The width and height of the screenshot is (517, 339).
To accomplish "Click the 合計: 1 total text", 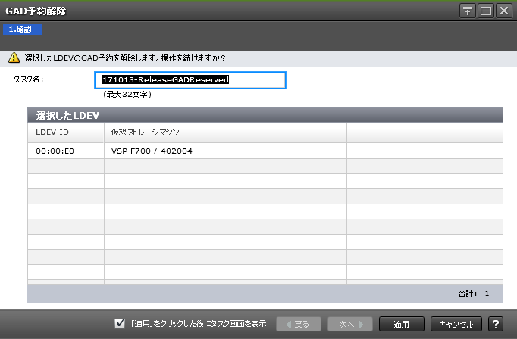I will (x=474, y=294).
